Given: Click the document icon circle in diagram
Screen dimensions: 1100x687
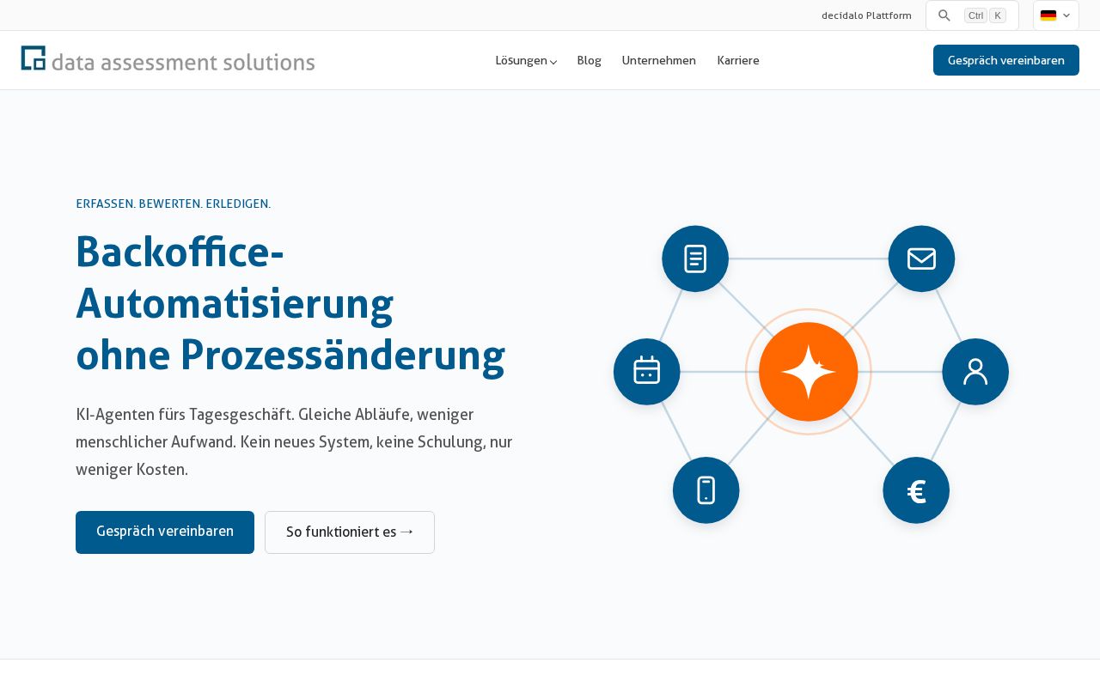Looking at the screenshot, I should coord(695,258).
